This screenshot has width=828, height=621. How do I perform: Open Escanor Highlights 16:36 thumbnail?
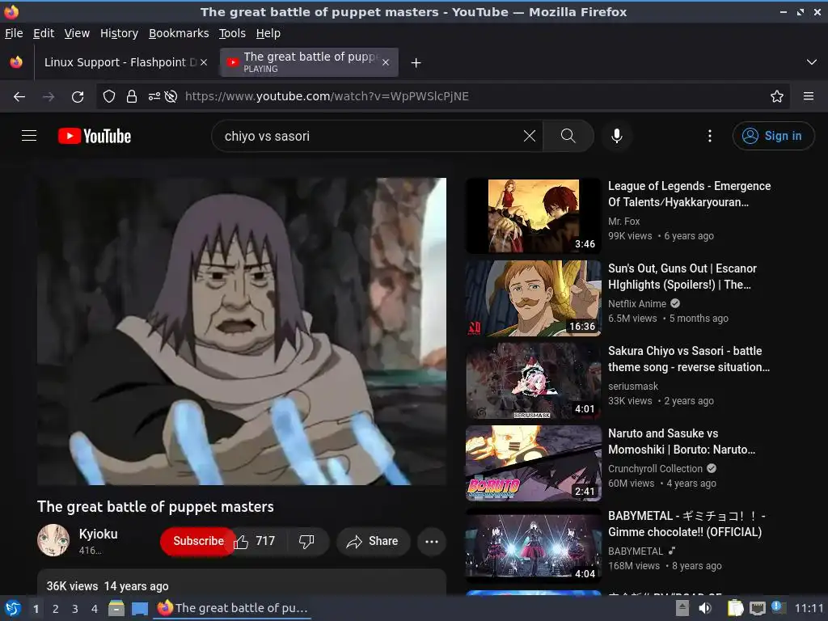pyautogui.click(x=534, y=298)
